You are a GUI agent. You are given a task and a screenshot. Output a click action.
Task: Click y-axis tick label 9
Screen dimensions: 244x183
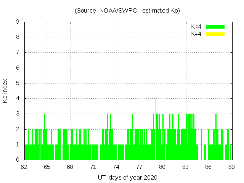(x=18, y=22)
